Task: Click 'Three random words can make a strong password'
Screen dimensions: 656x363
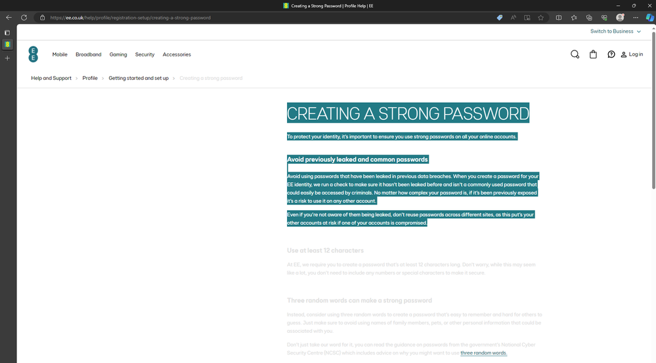Action: (x=359, y=300)
